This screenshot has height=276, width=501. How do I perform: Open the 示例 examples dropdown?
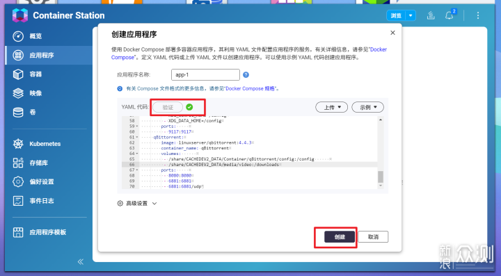click(368, 107)
